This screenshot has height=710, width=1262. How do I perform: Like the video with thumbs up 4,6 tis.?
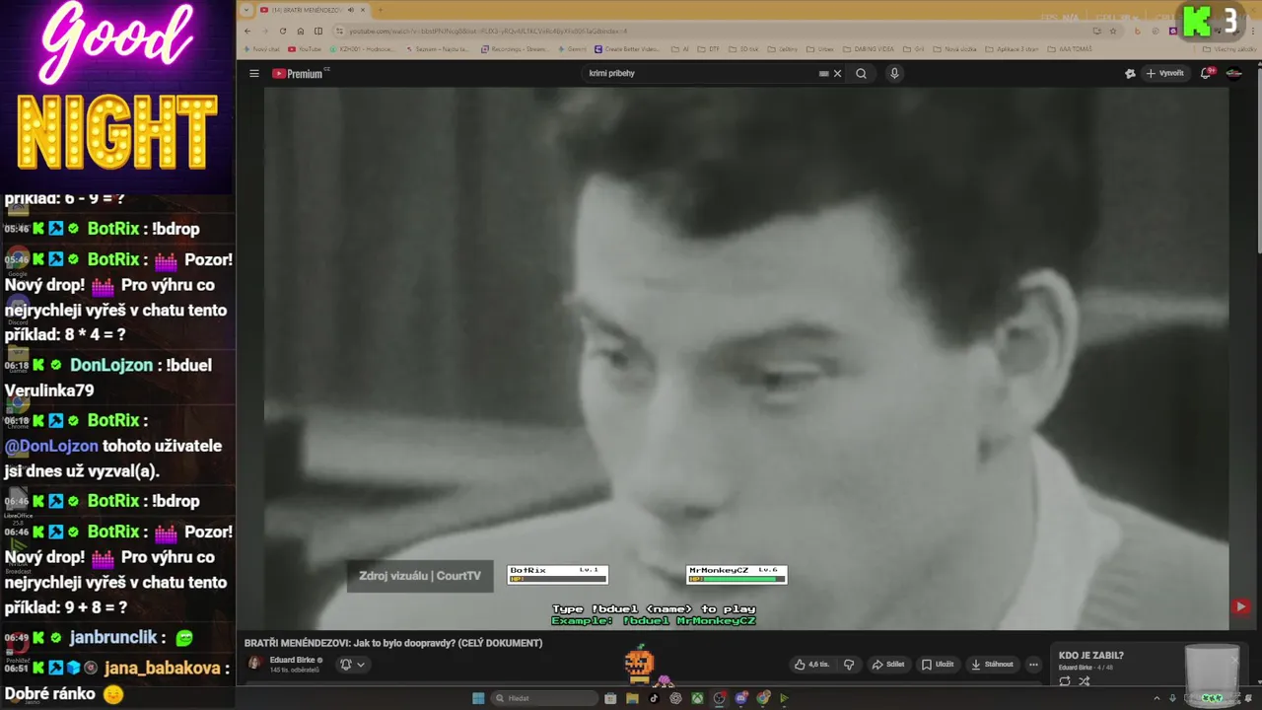[x=811, y=665]
